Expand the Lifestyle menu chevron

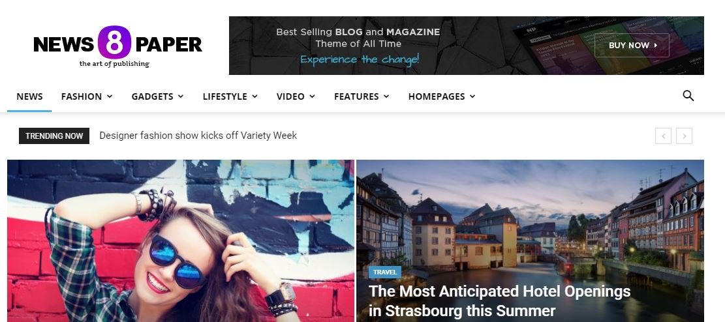pos(255,96)
